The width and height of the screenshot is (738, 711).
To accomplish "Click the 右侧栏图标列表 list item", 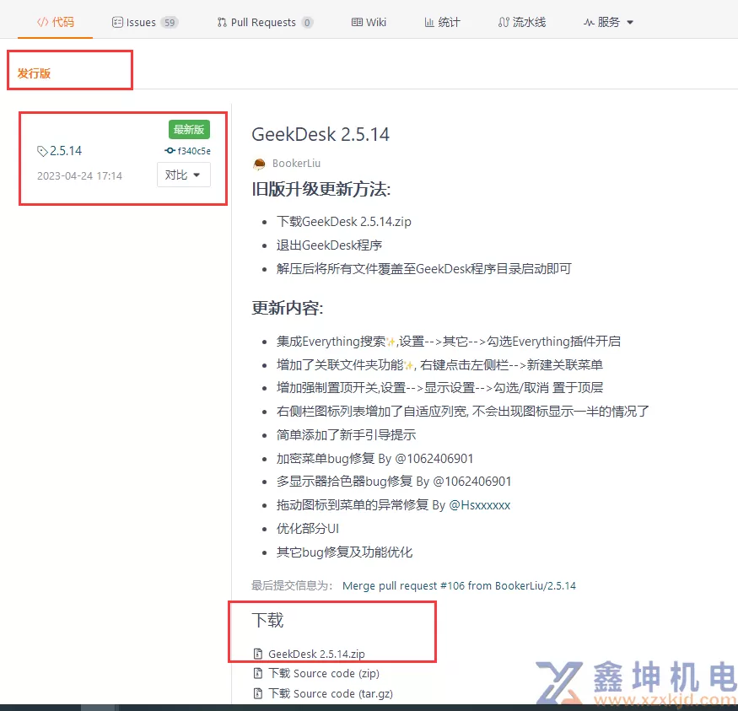I will [x=463, y=412].
